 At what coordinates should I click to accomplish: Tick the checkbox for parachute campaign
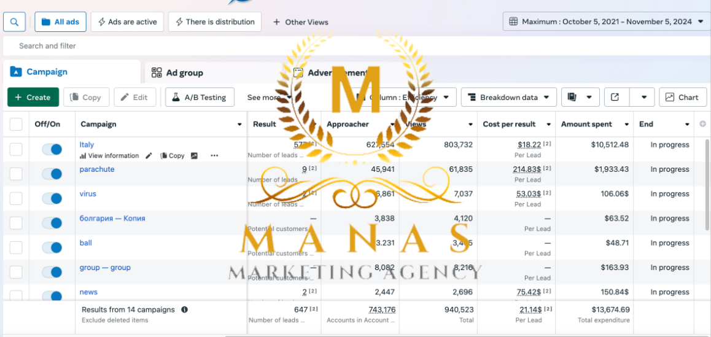(x=16, y=174)
